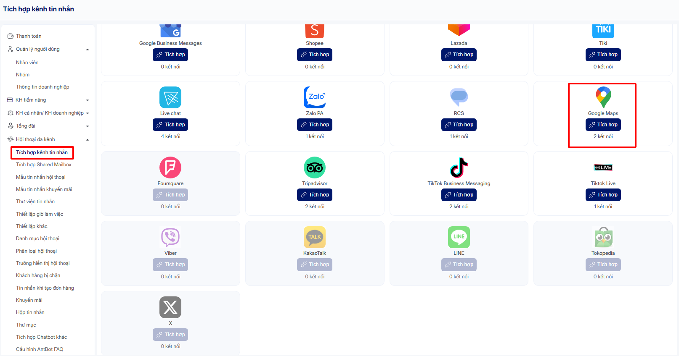This screenshot has width=679, height=356.
Task: Click Tích hợp button under Google Maps
Action: point(603,125)
